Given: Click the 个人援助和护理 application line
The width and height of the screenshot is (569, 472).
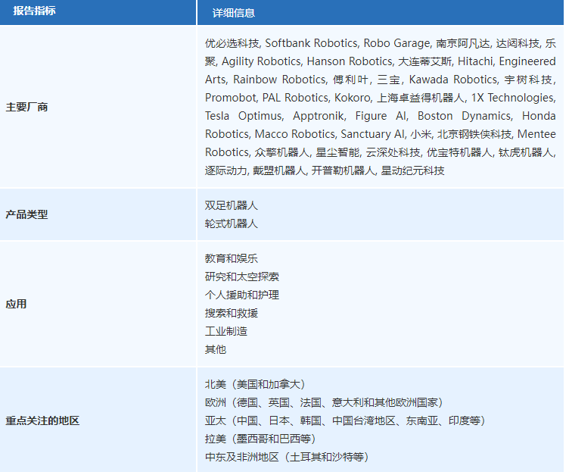Looking at the screenshot, I should 241,295.
